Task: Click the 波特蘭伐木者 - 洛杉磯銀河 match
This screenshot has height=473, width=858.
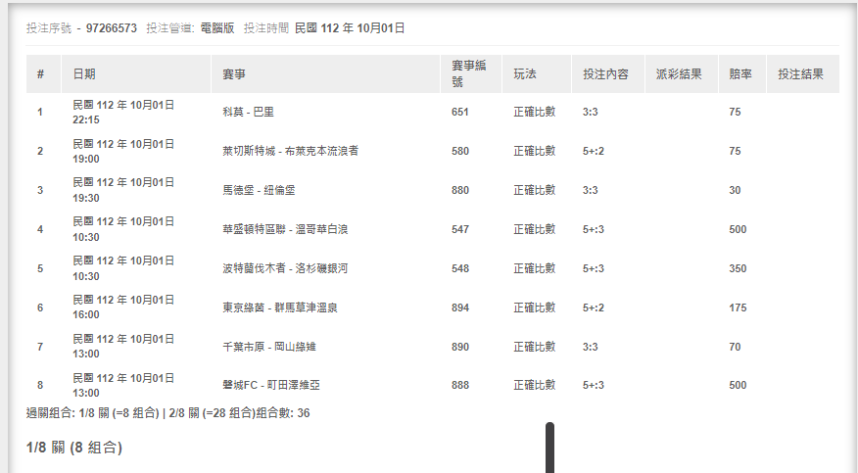Action: (x=285, y=268)
